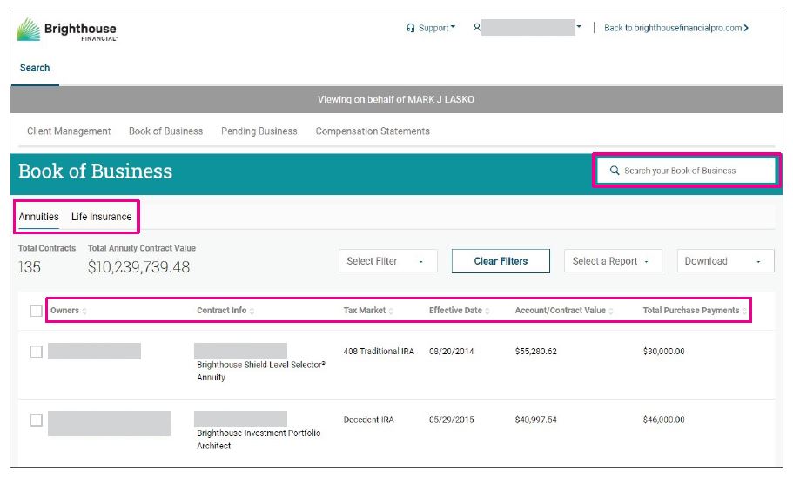The height and width of the screenshot is (477, 793).
Task: Sort by Effective Date column arrows
Action: 488,312
